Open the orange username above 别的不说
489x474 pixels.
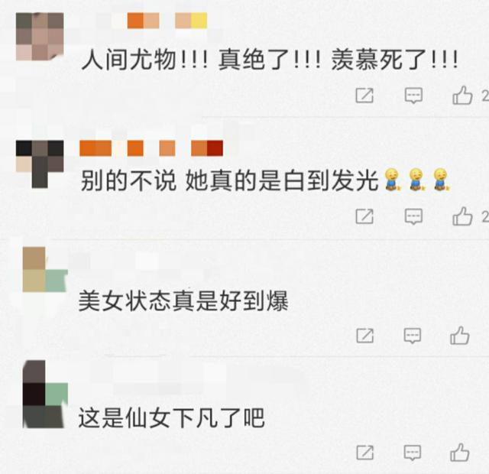click(151, 148)
